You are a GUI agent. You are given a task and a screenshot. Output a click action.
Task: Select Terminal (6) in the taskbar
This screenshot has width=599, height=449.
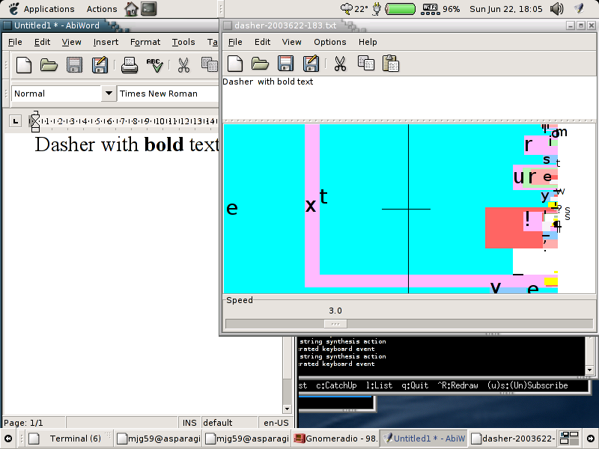[x=67, y=439]
